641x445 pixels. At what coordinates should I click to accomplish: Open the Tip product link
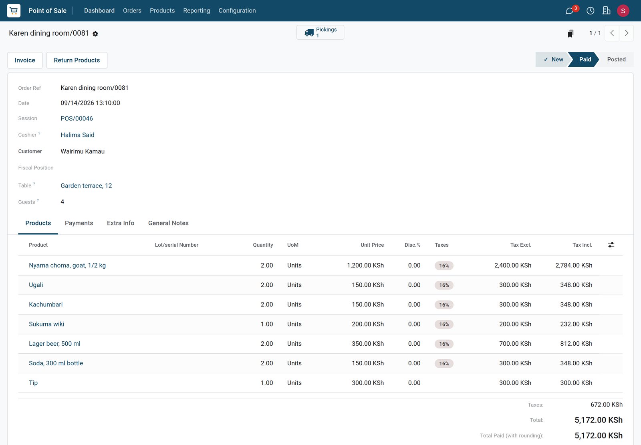click(33, 383)
